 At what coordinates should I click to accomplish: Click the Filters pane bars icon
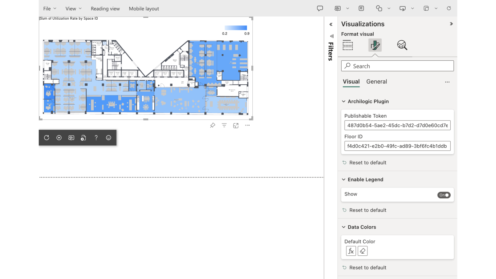point(332,36)
